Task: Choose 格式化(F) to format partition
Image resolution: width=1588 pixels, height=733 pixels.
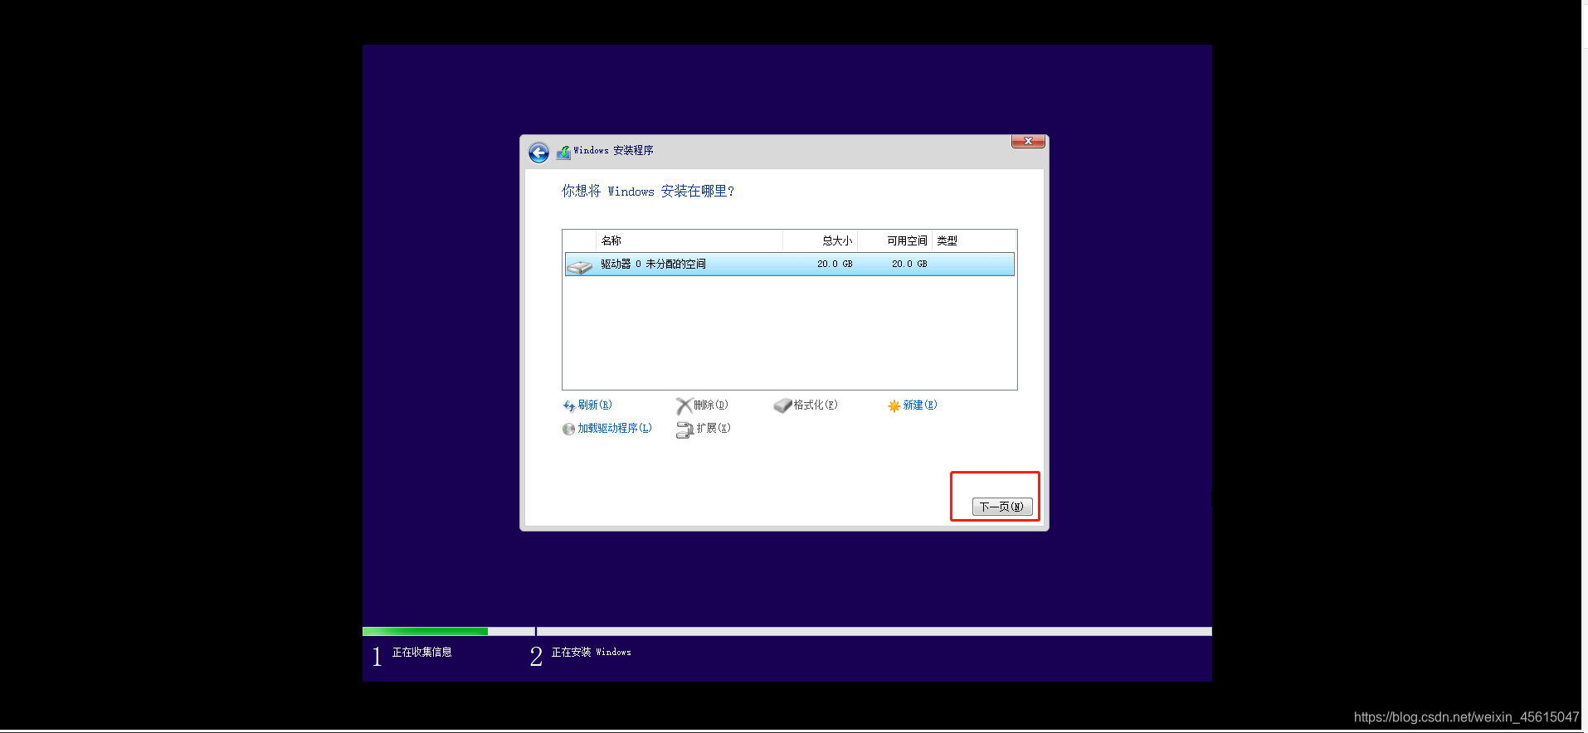Action: point(816,405)
